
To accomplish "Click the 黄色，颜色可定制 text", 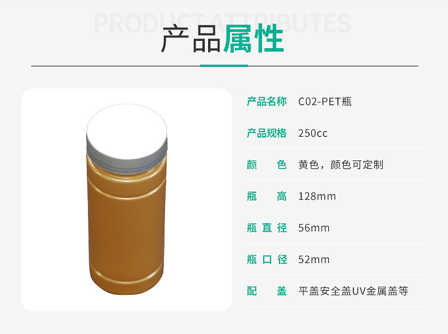I will click(341, 165).
